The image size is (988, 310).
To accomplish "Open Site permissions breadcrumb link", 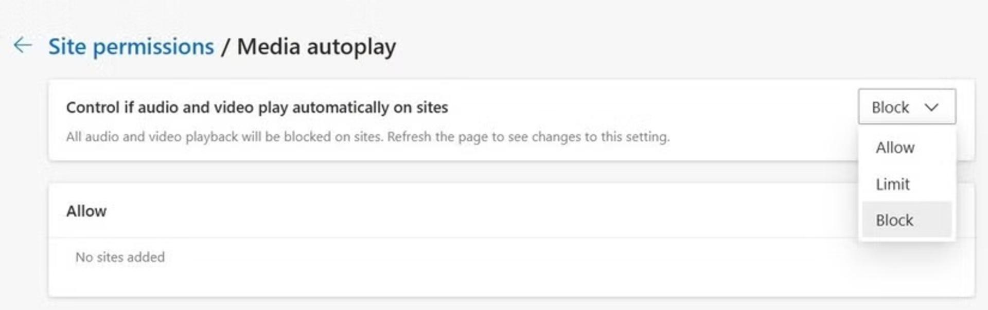I will (131, 46).
